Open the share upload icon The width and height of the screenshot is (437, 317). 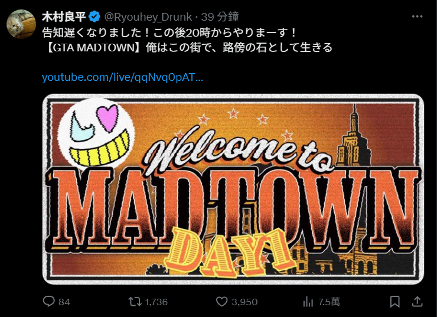(x=417, y=302)
